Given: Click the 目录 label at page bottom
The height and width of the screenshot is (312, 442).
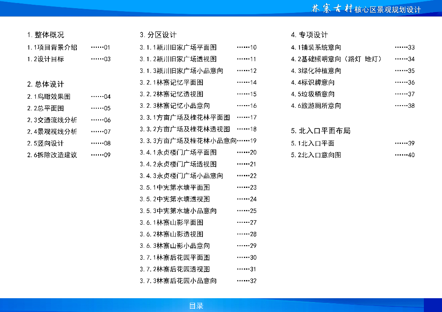Looking at the screenshot, I should pos(197,306).
